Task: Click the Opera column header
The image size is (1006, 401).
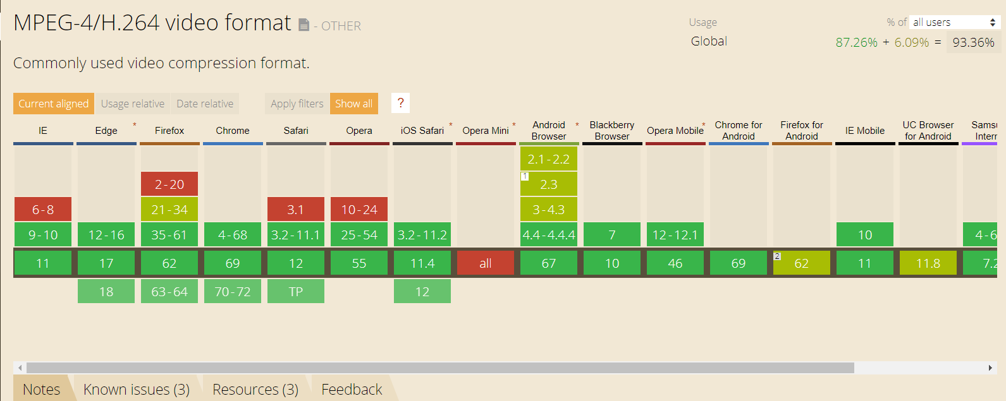Action: (359, 131)
